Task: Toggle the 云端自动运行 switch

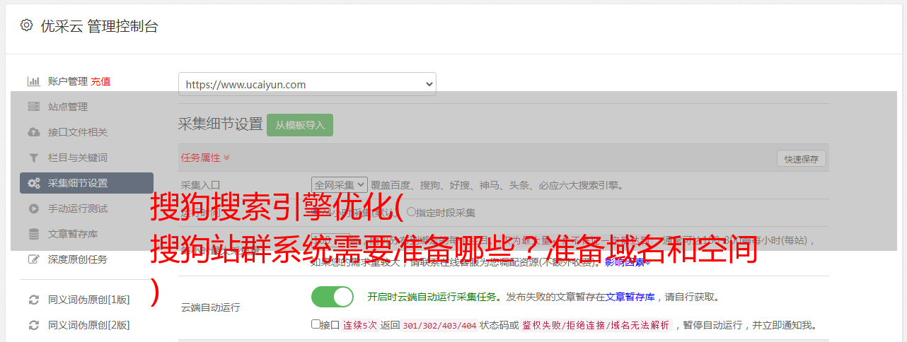Action: (333, 297)
